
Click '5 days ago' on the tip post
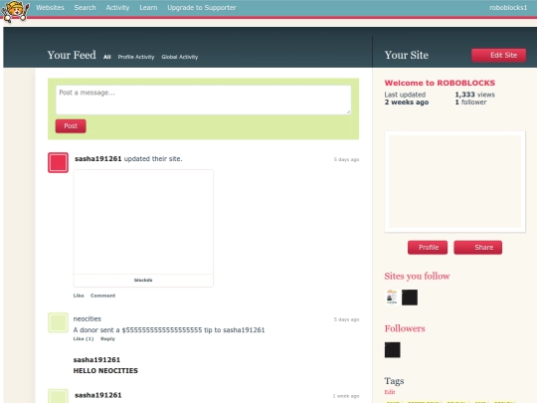(x=346, y=319)
